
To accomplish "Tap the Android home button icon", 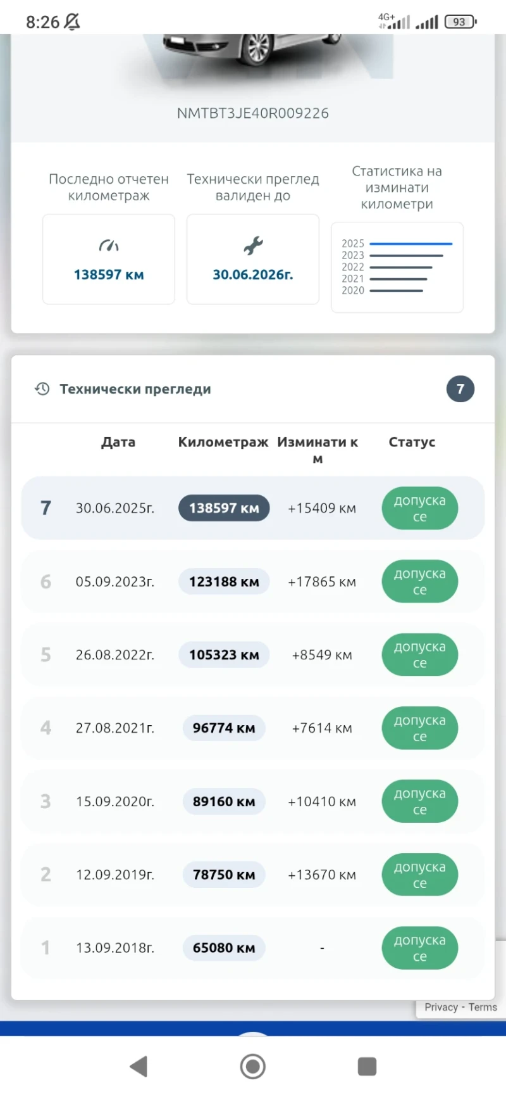I will pos(252,1066).
